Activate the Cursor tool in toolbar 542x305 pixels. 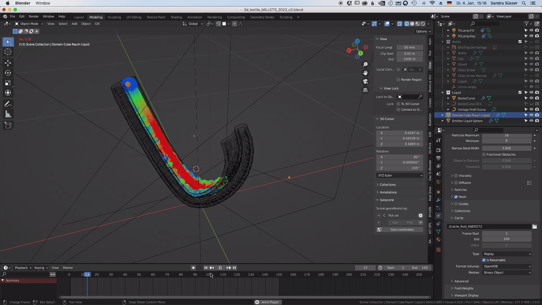tap(8, 52)
